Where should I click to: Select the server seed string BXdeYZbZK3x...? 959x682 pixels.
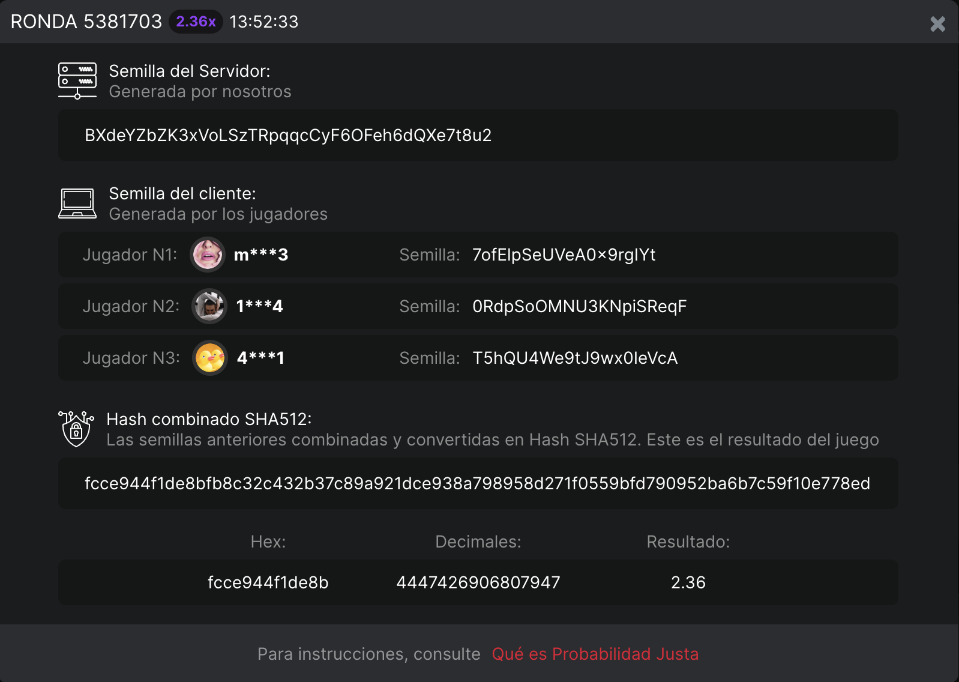288,135
